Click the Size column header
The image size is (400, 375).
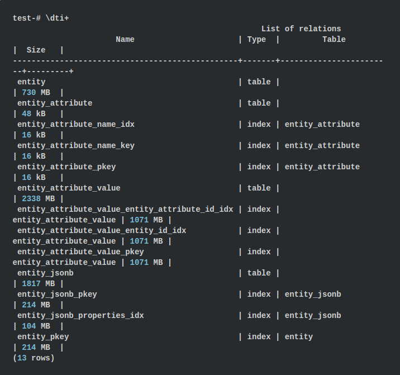click(x=36, y=50)
